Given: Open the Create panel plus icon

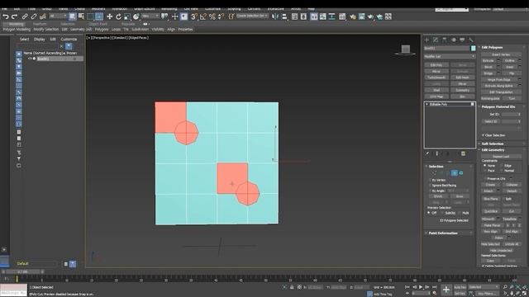Looking at the screenshot, I should pyautogui.click(x=427, y=40).
